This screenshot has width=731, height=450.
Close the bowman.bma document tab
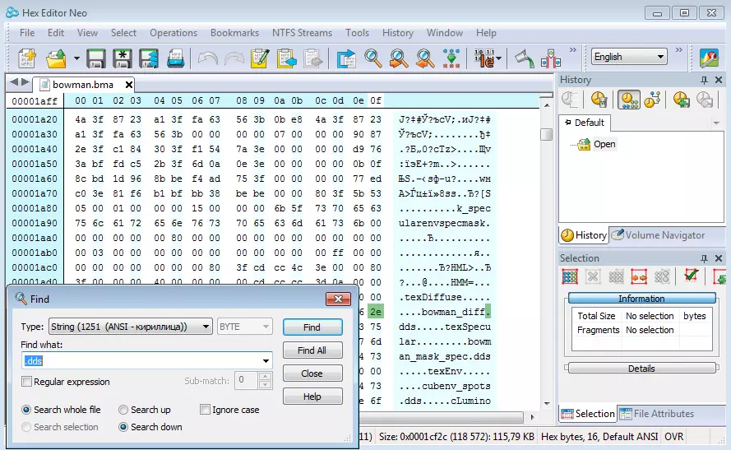(128, 85)
